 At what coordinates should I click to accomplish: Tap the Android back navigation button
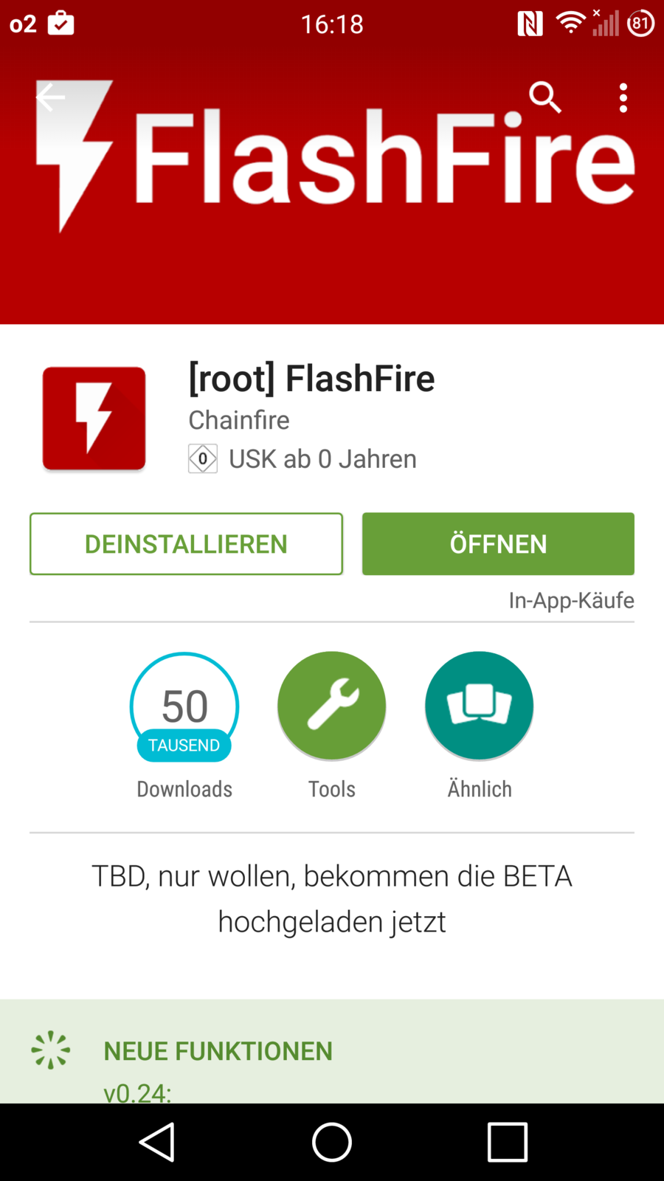click(x=157, y=1142)
